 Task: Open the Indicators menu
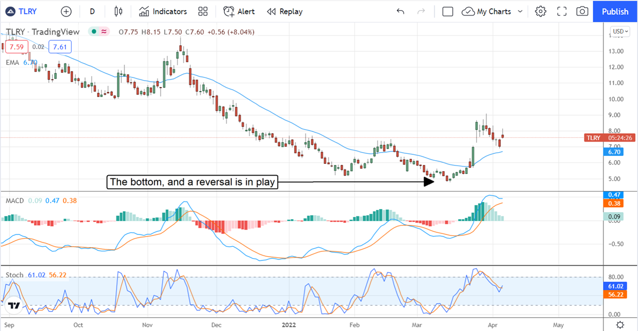click(x=163, y=11)
